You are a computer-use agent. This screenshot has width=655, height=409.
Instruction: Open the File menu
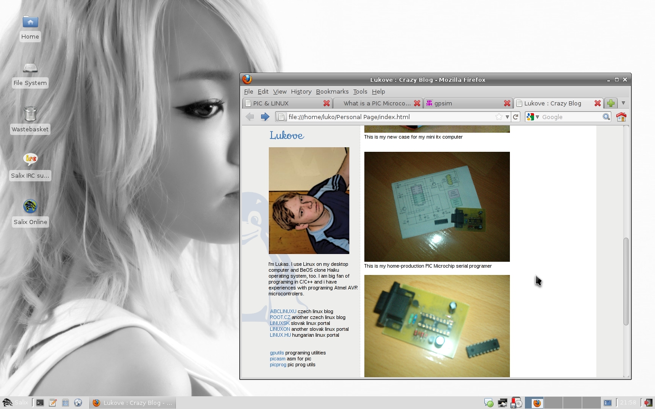pyautogui.click(x=249, y=91)
